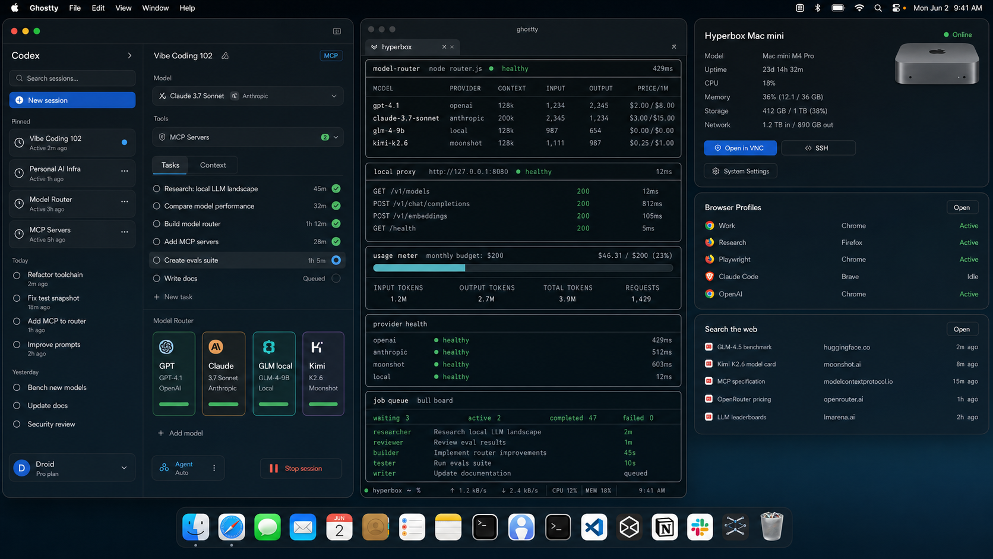Click the edit icon beside Vibe Coding 102

225,56
